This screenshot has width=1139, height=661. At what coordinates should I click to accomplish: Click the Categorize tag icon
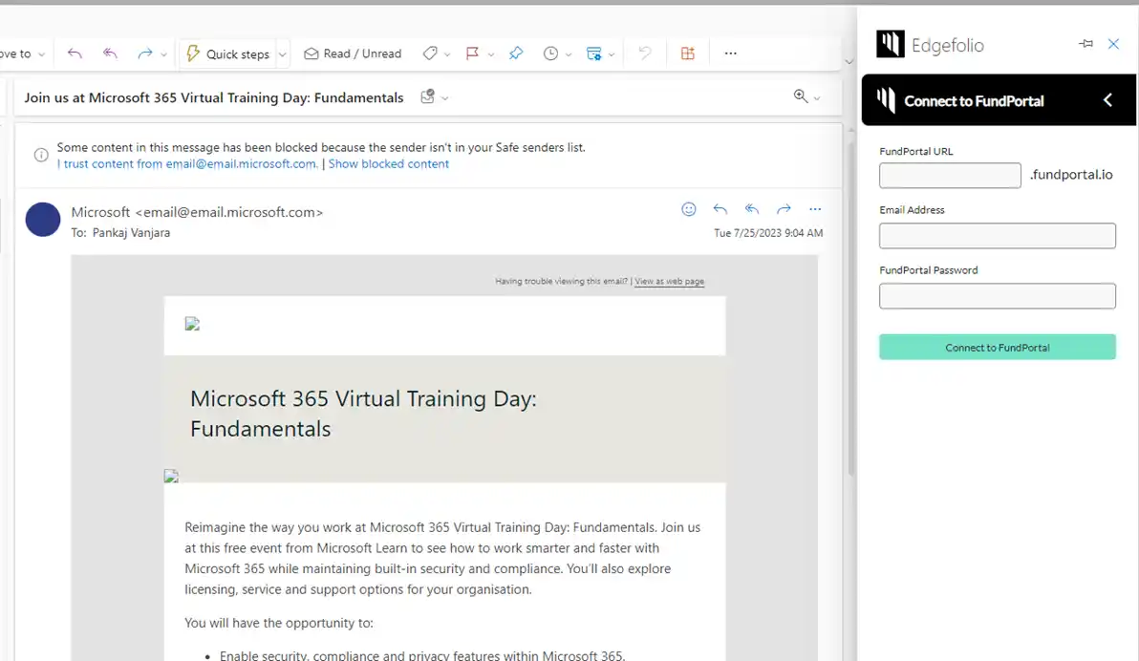[x=430, y=53]
